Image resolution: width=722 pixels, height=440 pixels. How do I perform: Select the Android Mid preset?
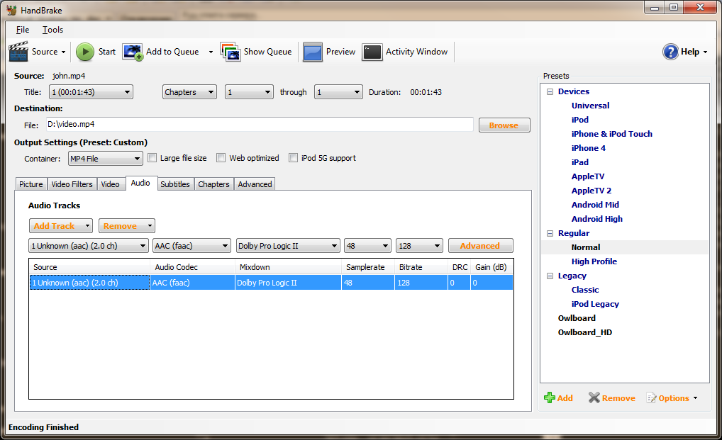coord(595,205)
